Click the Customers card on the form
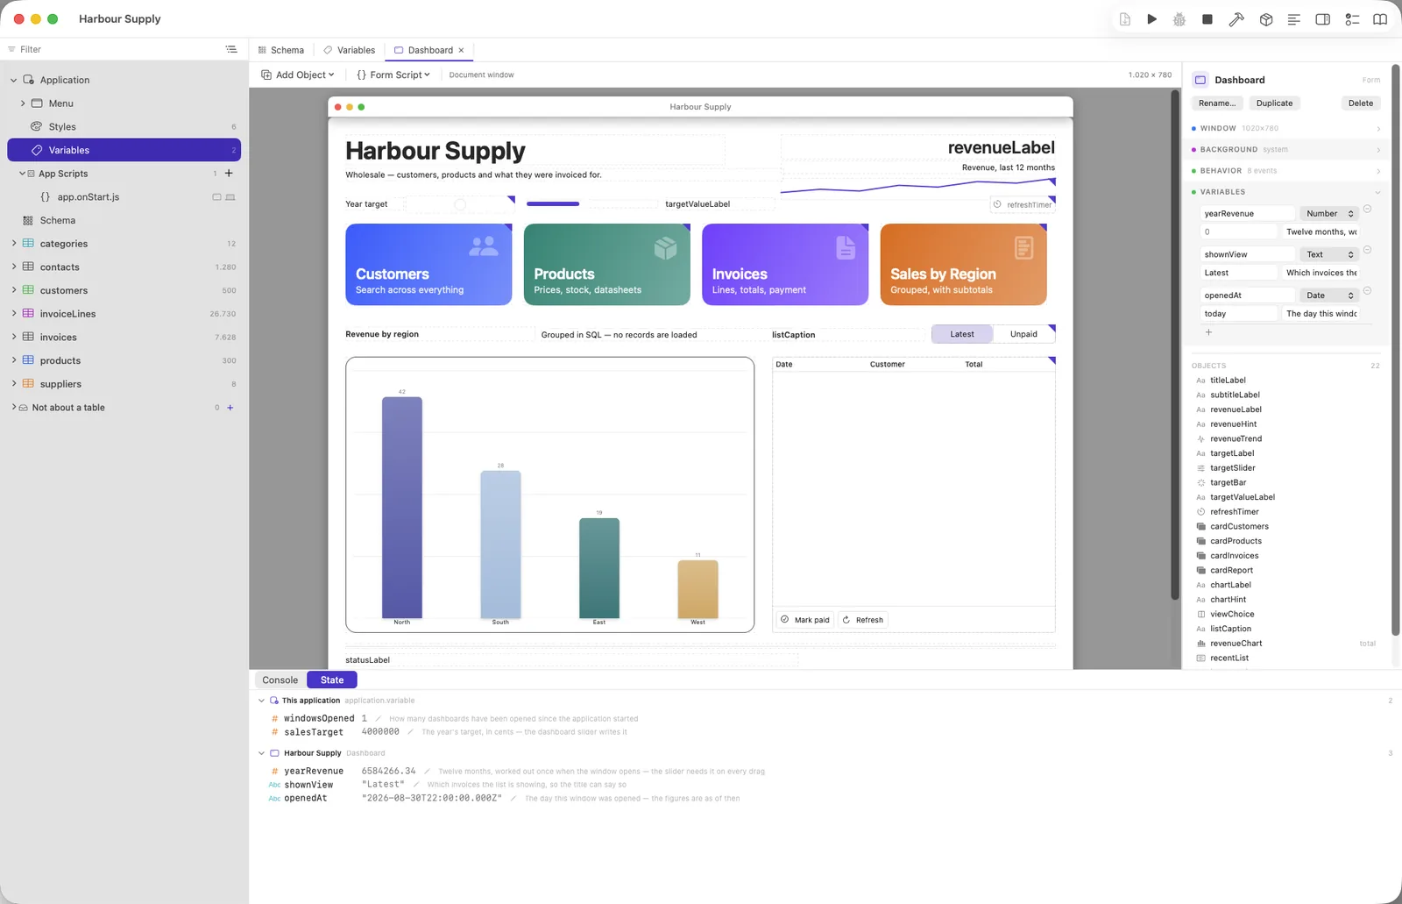 coord(428,264)
